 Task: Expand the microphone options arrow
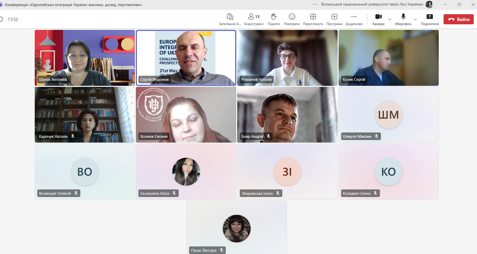[415, 19]
